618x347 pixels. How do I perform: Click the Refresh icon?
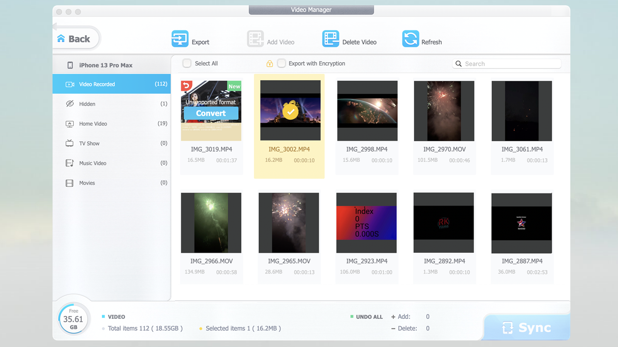pos(410,39)
